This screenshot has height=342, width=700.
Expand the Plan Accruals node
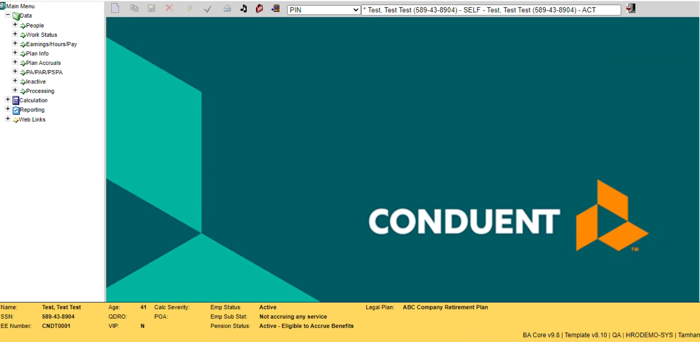click(15, 62)
